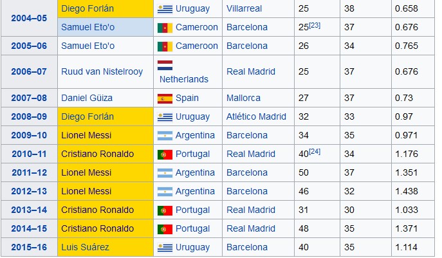Click citation reference 23 beside 25 goals
Screen dimensions: 442x258
(315, 25)
